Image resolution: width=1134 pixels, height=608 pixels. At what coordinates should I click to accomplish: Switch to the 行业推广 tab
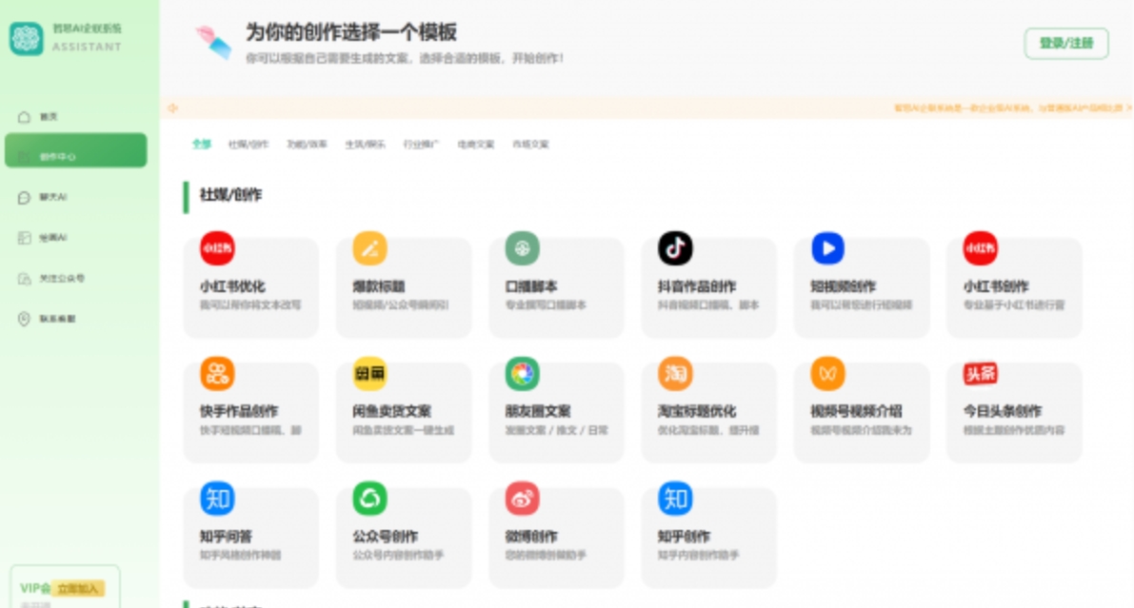(421, 144)
